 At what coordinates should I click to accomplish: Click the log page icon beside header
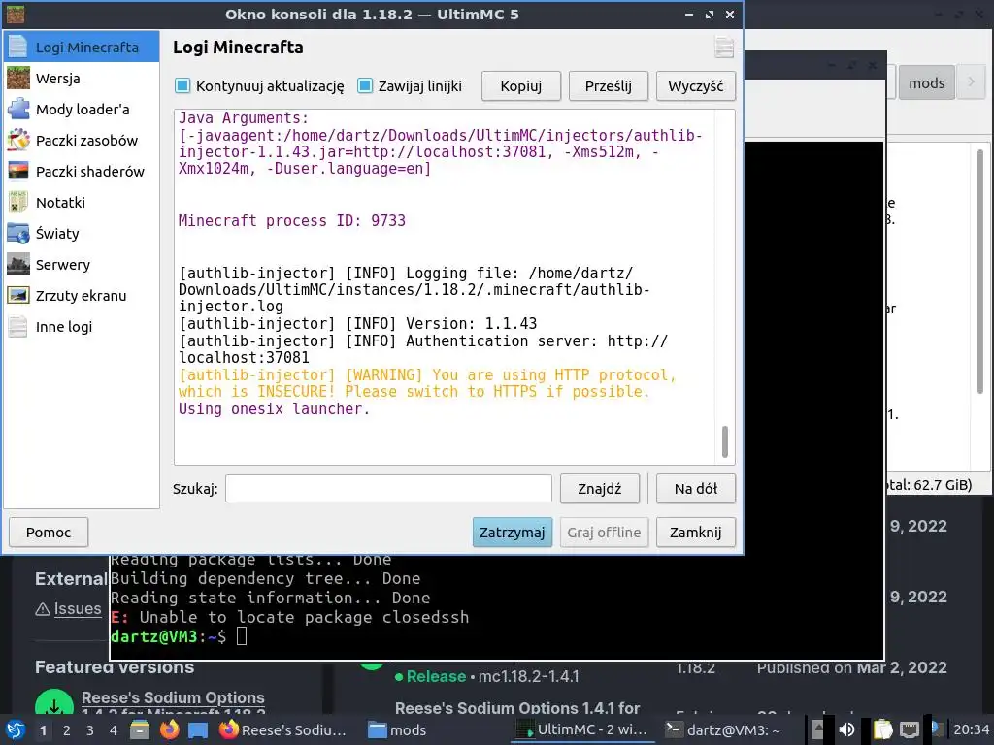click(x=724, y=48)
